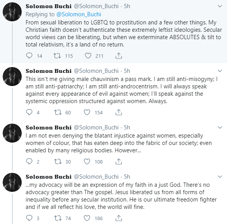Reply to the tweet about sexual liberation

(x=29, y=55)
